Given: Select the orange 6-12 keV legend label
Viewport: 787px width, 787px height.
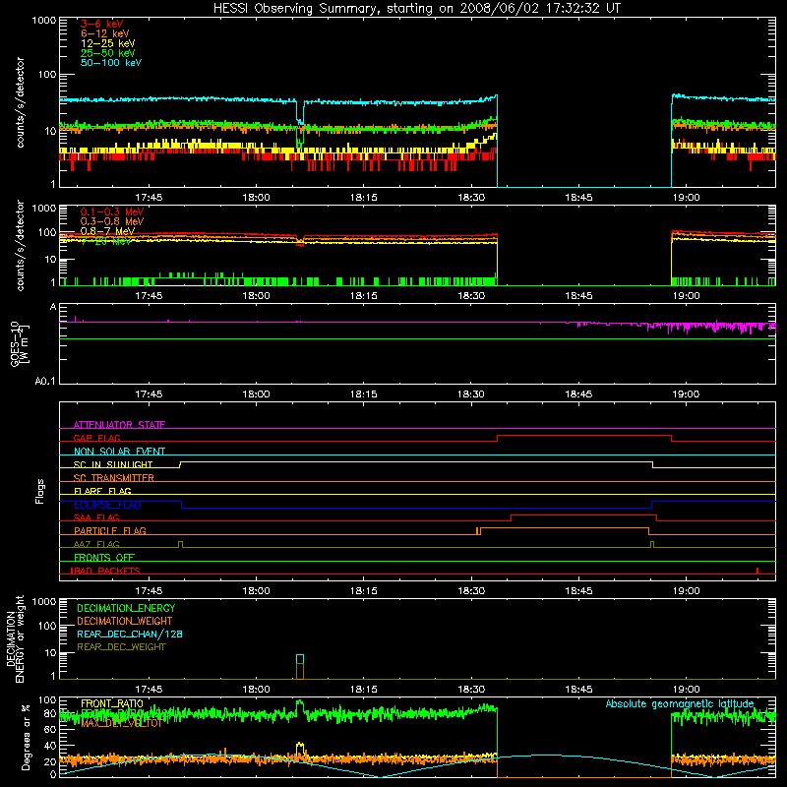Looking at the screenshot, I should pos(105,33).
